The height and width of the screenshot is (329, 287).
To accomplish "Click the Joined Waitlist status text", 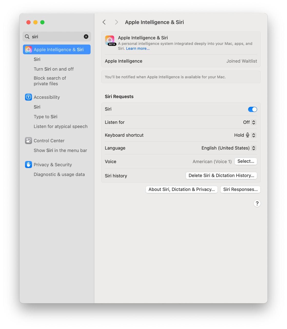I will click(x=242, y=61).
